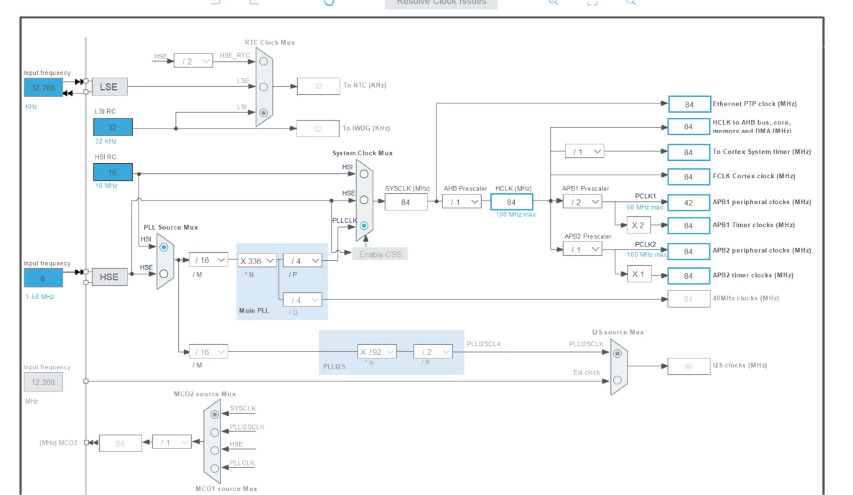
Task: Click the APB2 X 1 timer multiplier box
Action: click(638, 274)
